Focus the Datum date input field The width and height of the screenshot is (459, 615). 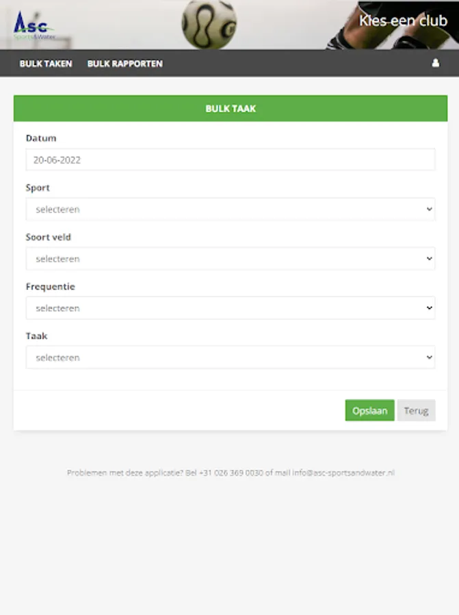tap(230, 160)
